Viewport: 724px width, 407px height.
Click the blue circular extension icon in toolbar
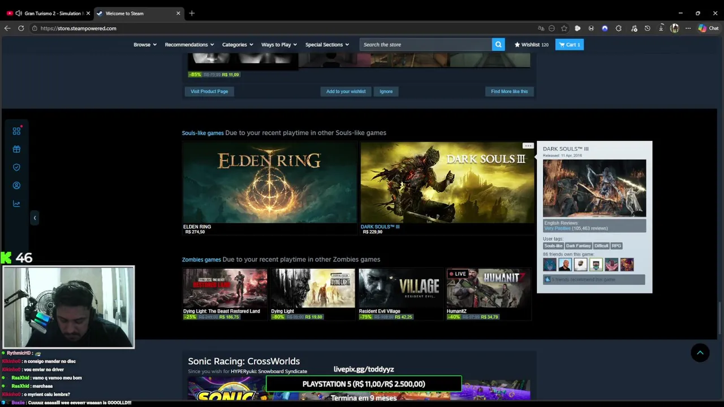click(x=605, y=28)
